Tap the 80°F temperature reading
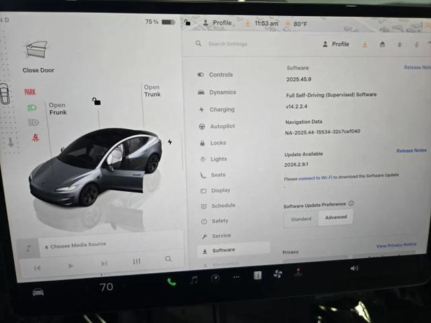This screenshot has width=431, height=323. 300,24
